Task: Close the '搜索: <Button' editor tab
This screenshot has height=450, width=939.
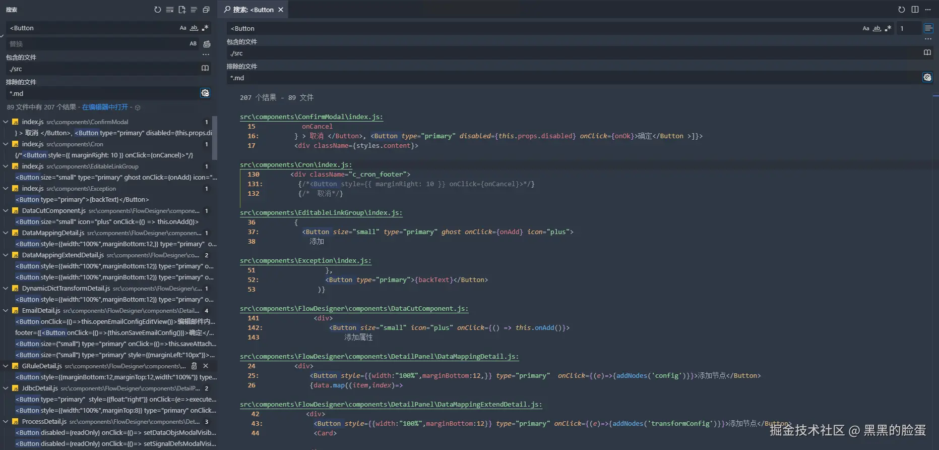Action: (281, 10)
